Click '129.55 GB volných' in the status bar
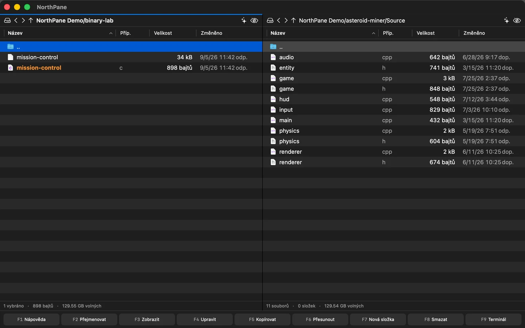Viewport: 525px width, 328px height. point(82,306)
